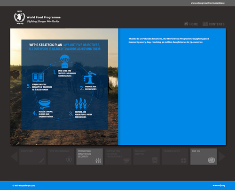Open www.wfp.org link in footer
The image size is (235, 190).
[x=219, y=185]
